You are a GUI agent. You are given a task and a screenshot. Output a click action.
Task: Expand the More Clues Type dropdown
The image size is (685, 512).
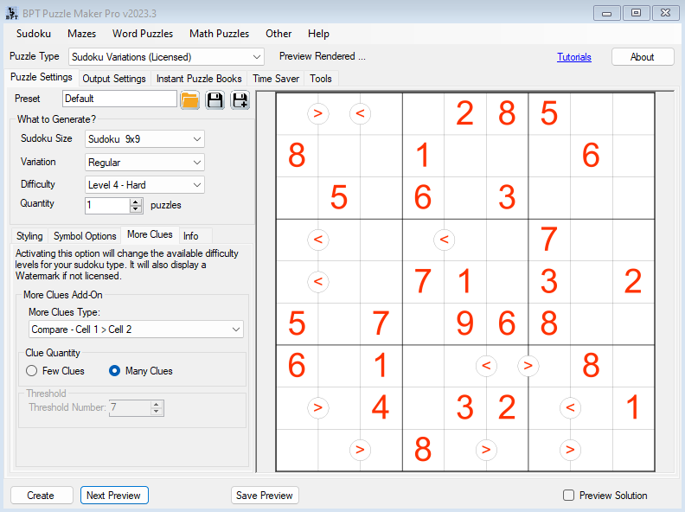pyautogui.click(x=136, y=330)
